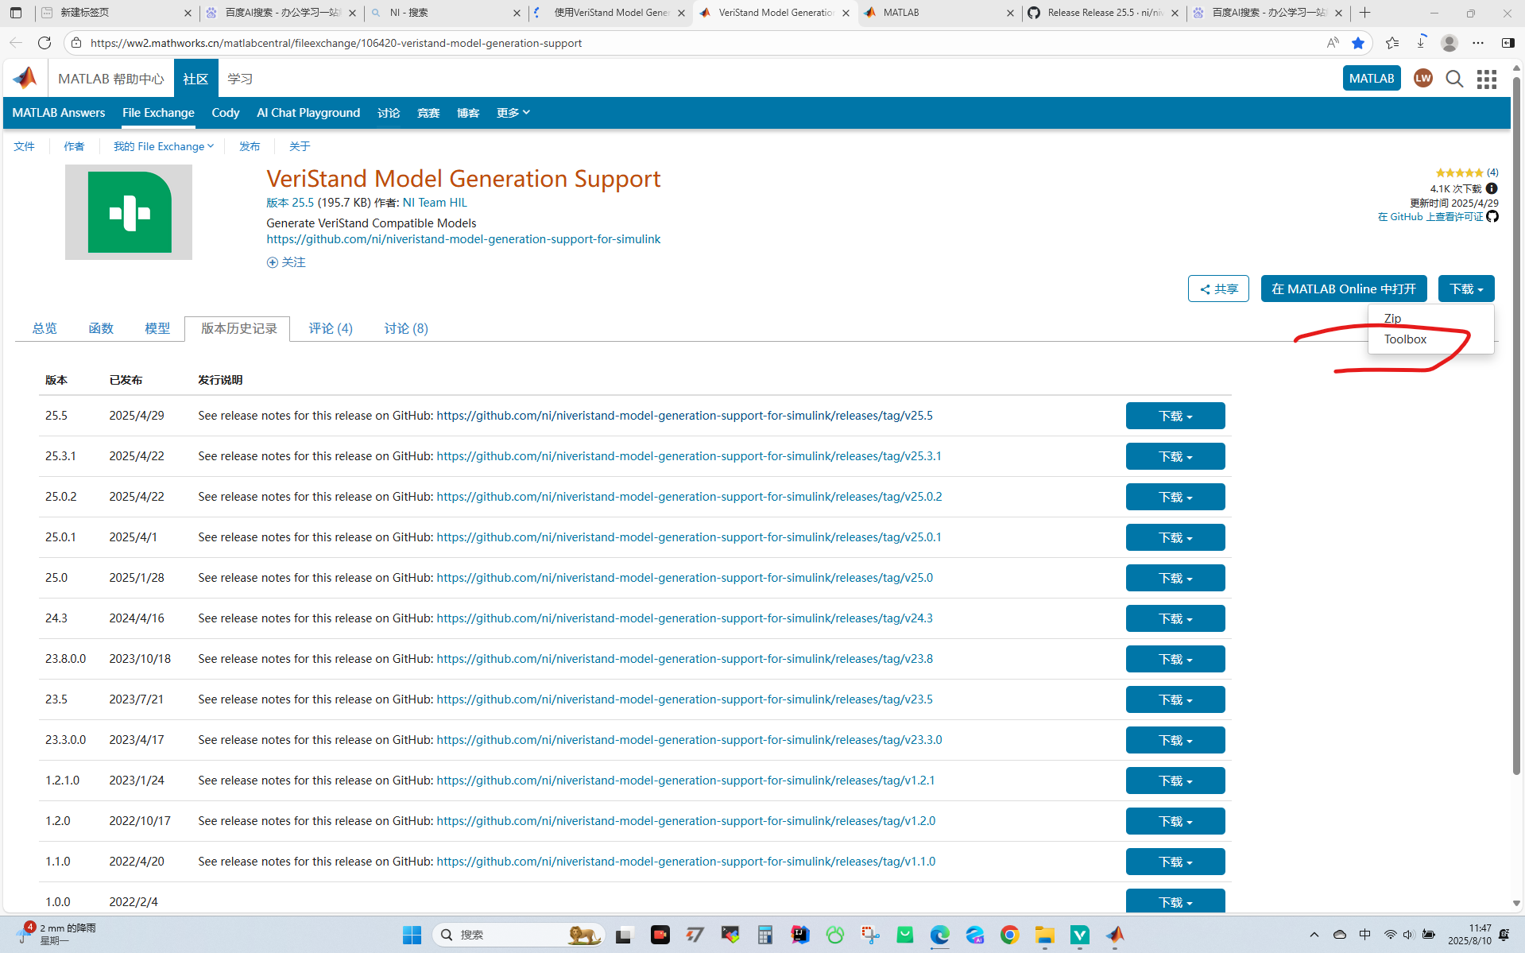Click the MathWorks logo in the header
Image resolution: width=1525 pixels, height=953 pixels.
tap(24, 78)
